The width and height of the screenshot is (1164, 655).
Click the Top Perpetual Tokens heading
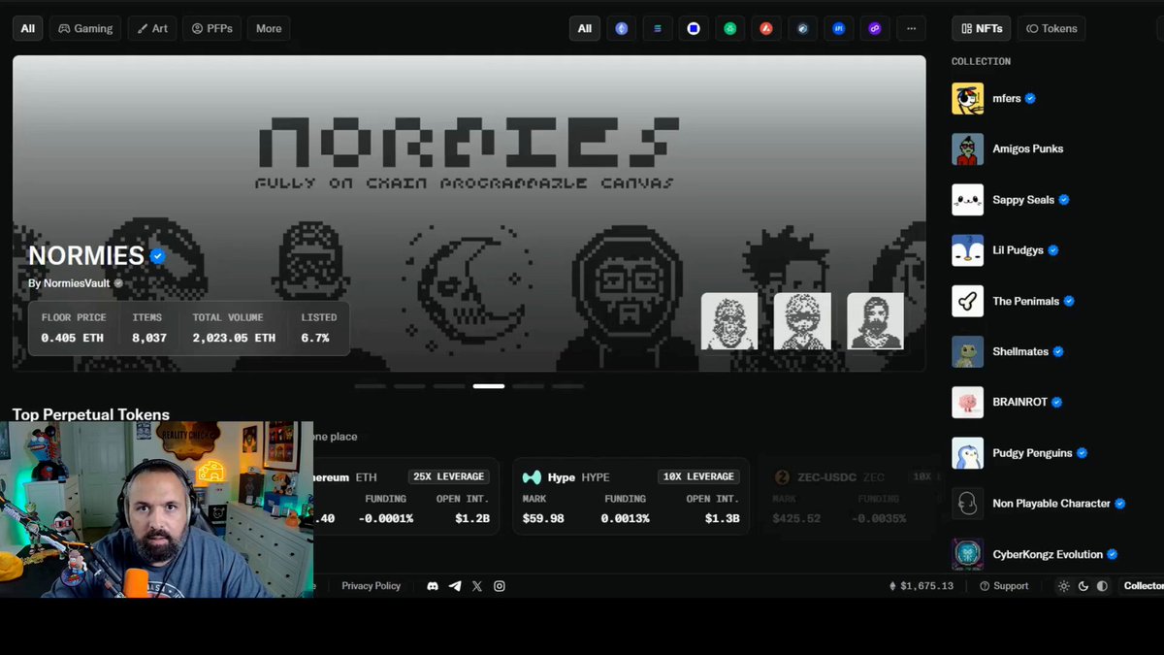(x=91, y=414)
